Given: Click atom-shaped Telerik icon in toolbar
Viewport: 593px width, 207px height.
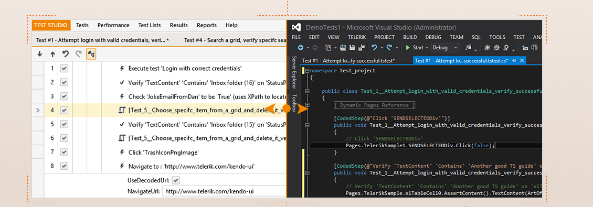Looking at the screenshot, I should (x=487, y=48).
